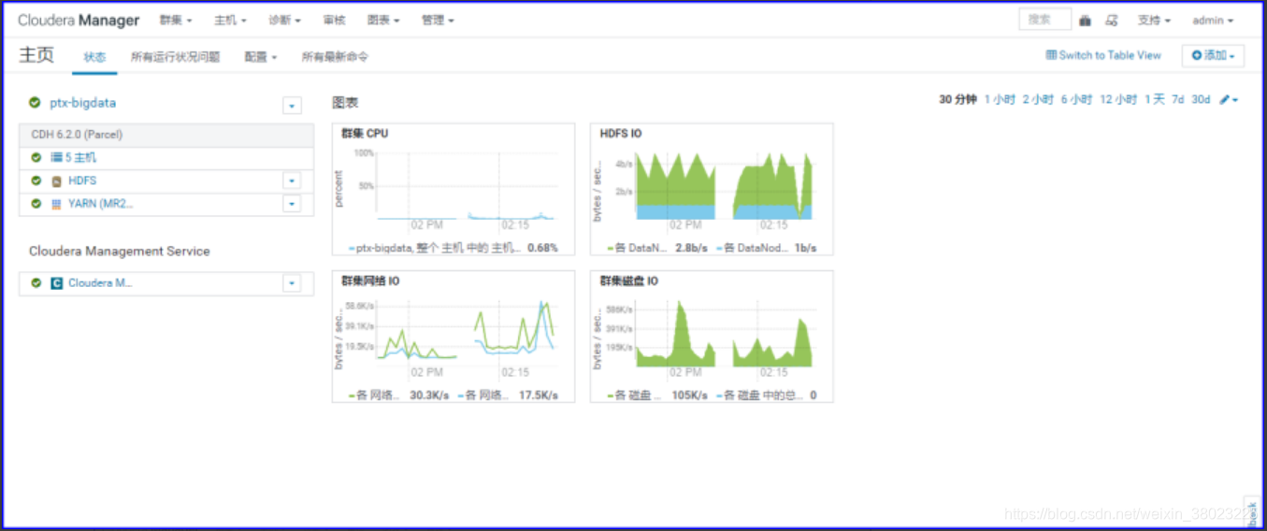This screenshot has height=531, width=1267.
Task: Open the 群集 CPU chart title
Action: (365, 134)
